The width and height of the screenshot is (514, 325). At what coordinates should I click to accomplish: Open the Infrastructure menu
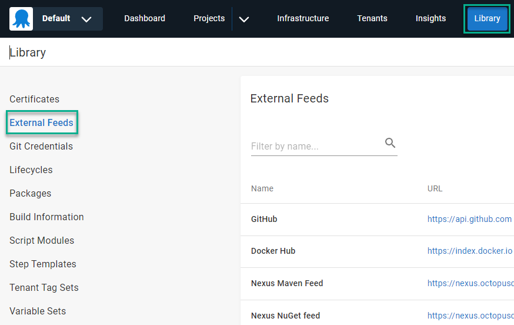(x=303, y=18)
